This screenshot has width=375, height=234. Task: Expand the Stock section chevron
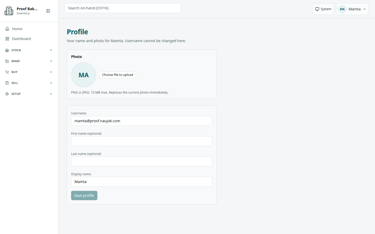[51, 50]
